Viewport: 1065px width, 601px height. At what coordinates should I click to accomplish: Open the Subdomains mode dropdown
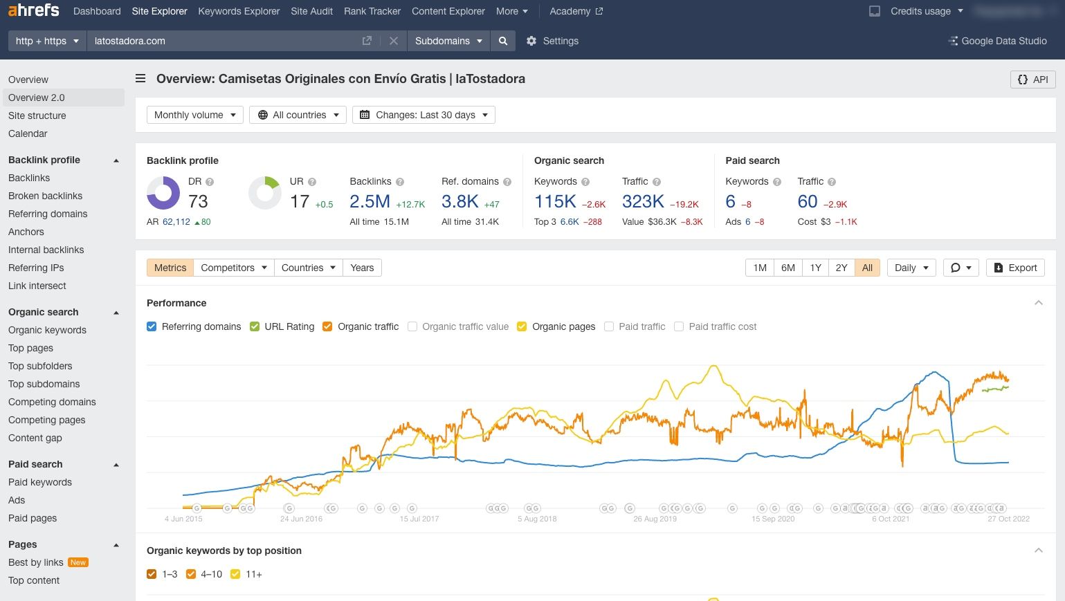click(x=448, y=41)
